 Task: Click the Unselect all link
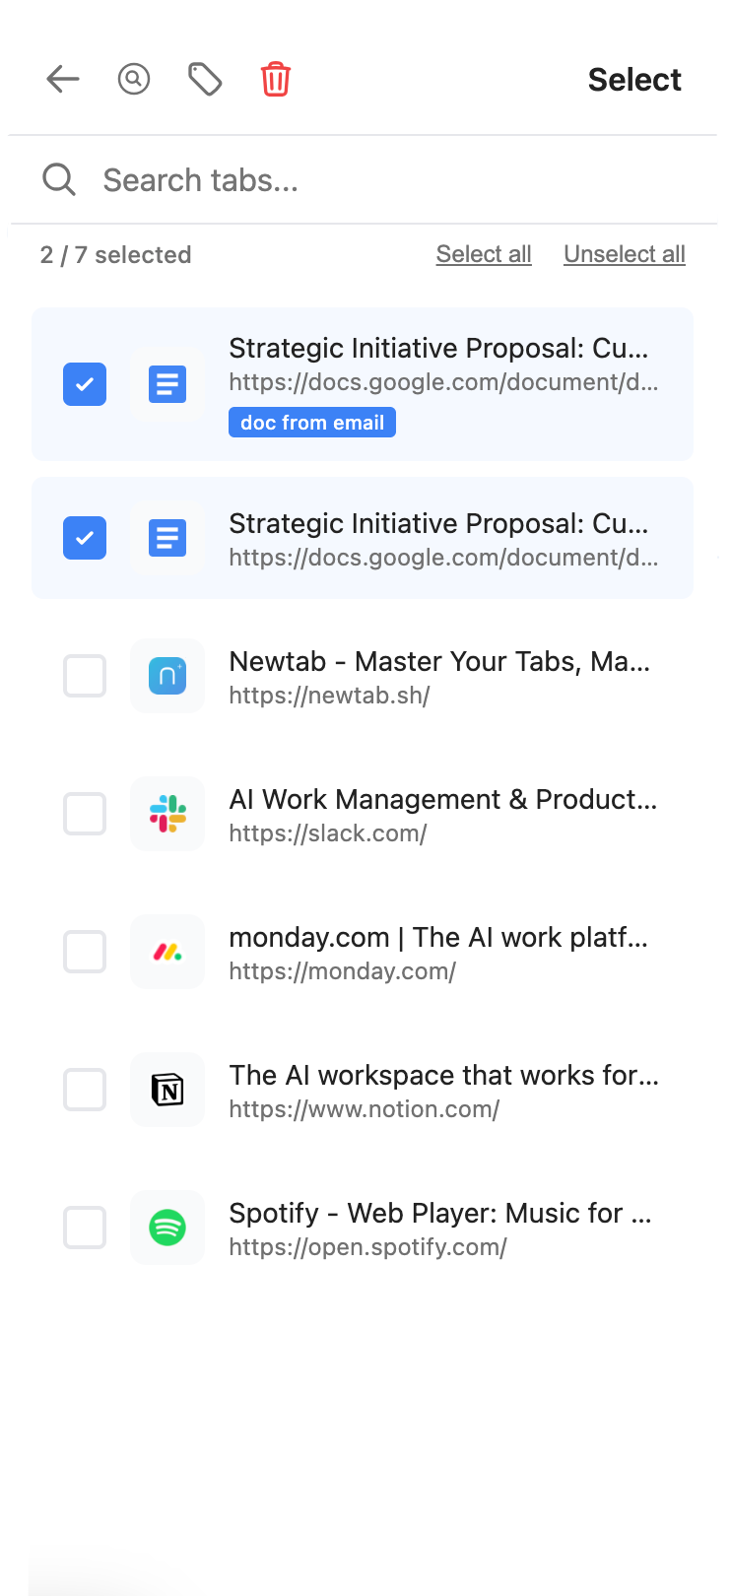624,254
